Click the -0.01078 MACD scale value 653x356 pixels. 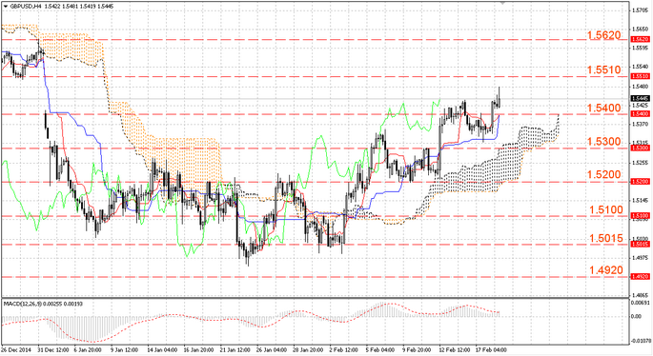pos(641,341)
